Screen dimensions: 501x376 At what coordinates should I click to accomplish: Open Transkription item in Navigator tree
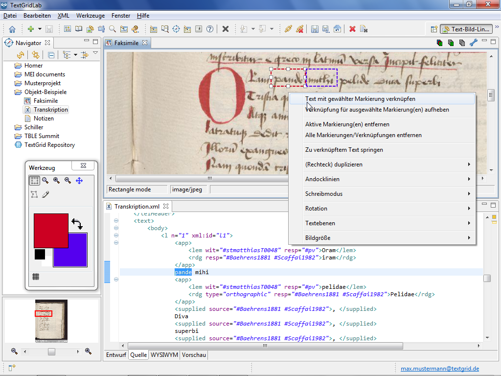[50, 110]
